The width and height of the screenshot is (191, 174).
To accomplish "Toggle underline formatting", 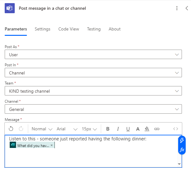I will (128, 129).
